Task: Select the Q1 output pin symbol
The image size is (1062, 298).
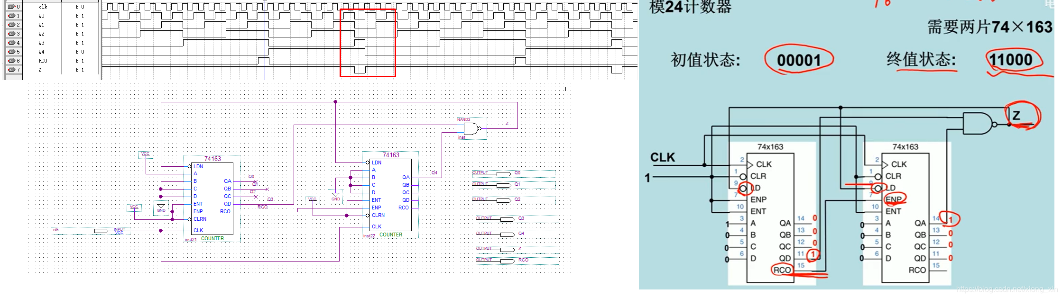Action: pyautogui.click(x=503, y=185)
